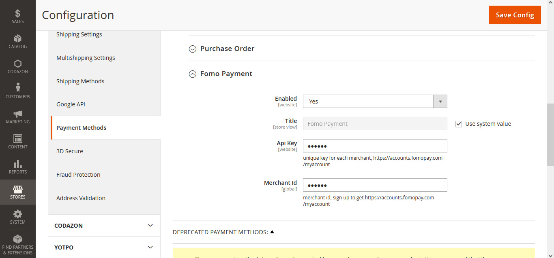Click the Save Config button
This screenshot has height=258, width=554.
tap(515, 15)
